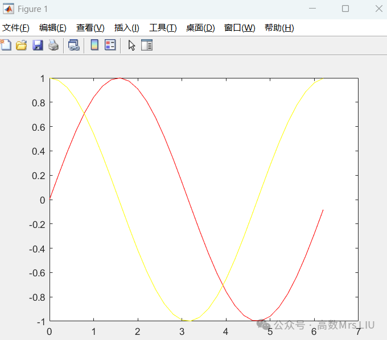
Task: Click the y-axis tick label 0.4
Action: [39, 151]
